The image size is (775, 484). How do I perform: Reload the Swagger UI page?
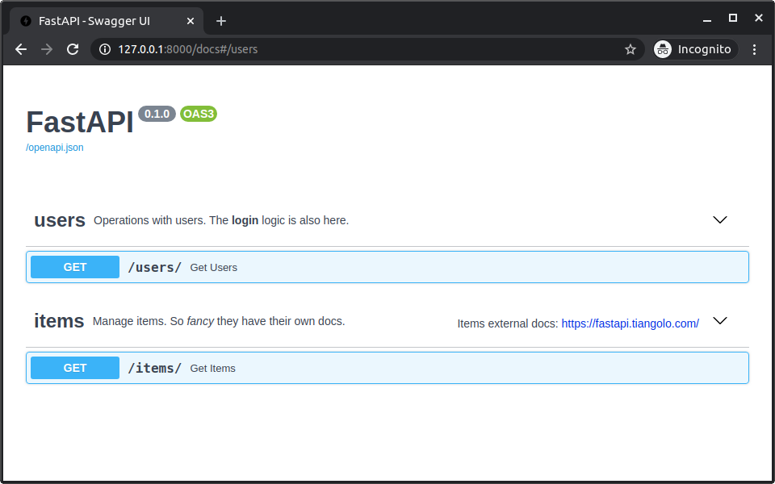point(73,49)
